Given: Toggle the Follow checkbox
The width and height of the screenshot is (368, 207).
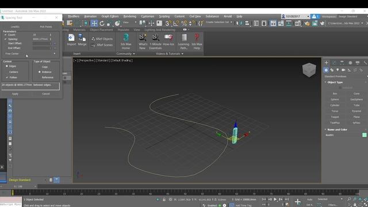Looking at the screenshot, I should point(7,77).
